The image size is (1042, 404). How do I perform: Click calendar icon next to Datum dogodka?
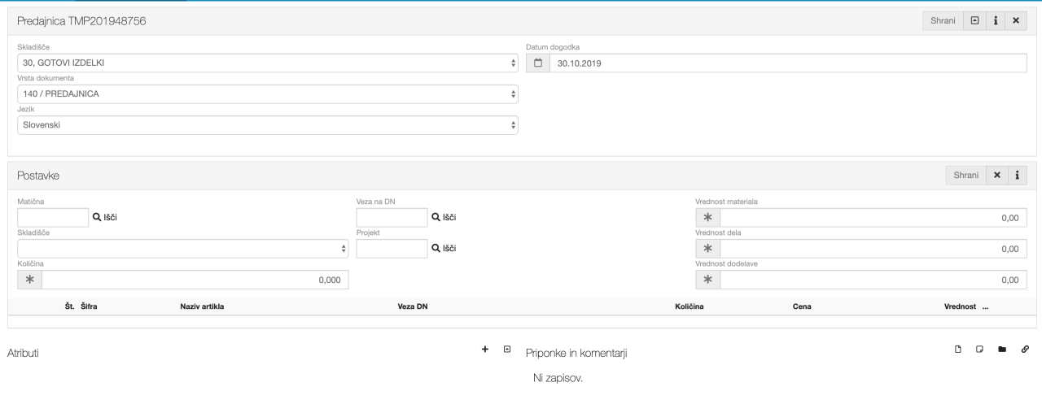tap(537, 63)
